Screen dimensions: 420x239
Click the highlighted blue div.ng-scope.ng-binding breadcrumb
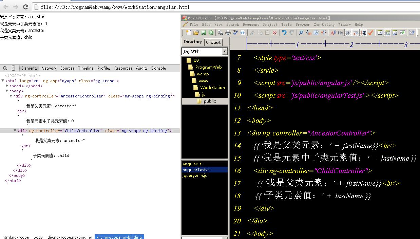119,237
